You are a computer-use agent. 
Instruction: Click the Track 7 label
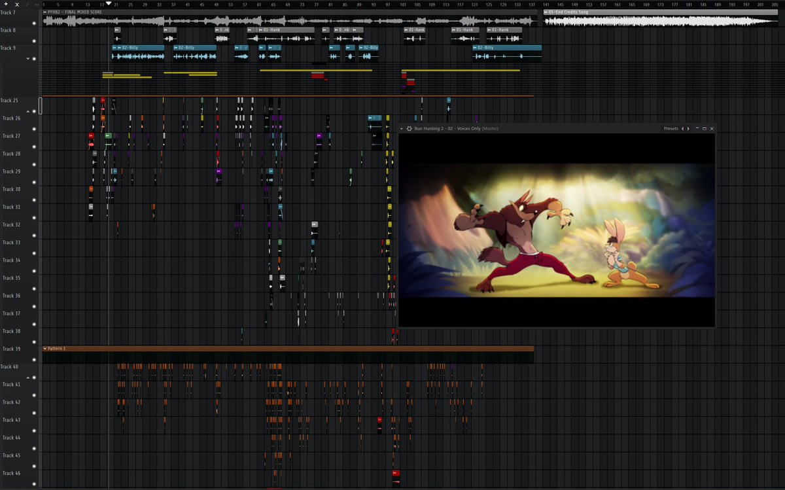click(x=8, y=12)
